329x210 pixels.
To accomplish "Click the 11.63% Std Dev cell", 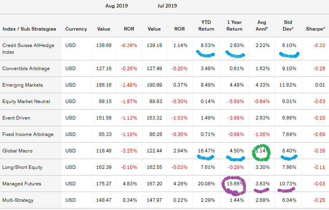I will (x=288, y=85).
